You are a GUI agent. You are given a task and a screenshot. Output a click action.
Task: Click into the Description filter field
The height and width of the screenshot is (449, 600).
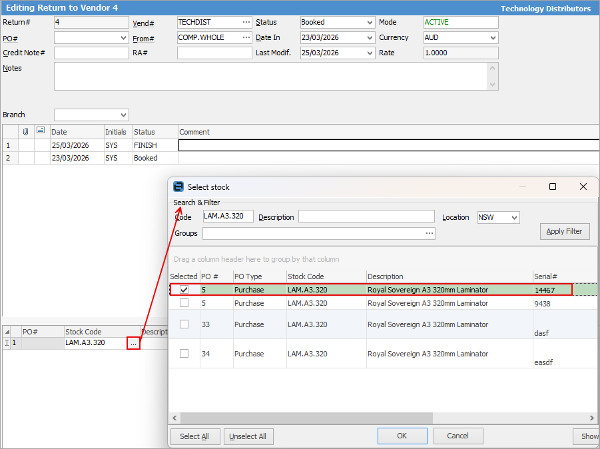click(x=366, y=217)
